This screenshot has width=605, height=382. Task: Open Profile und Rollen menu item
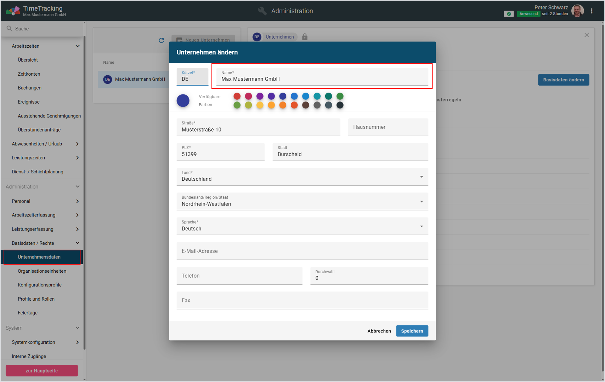pyautogui.click(x=36, y=299)
